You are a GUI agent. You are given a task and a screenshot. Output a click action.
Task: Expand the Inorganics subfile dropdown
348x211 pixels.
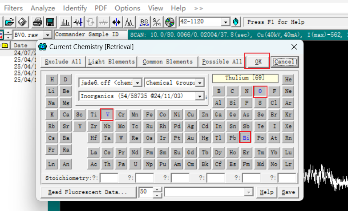click(199, 96)
